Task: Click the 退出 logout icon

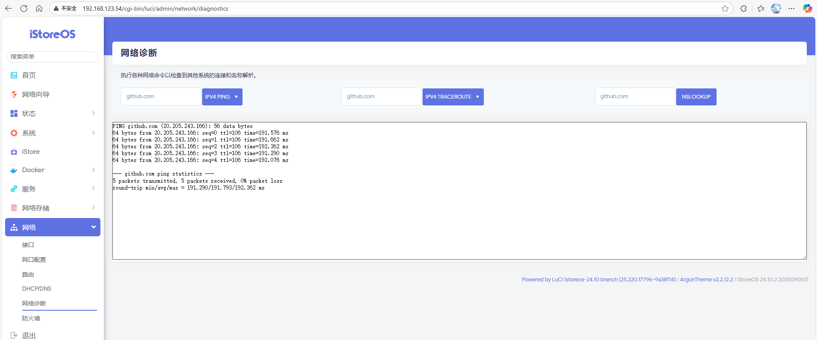Action: tap(14, 335)
